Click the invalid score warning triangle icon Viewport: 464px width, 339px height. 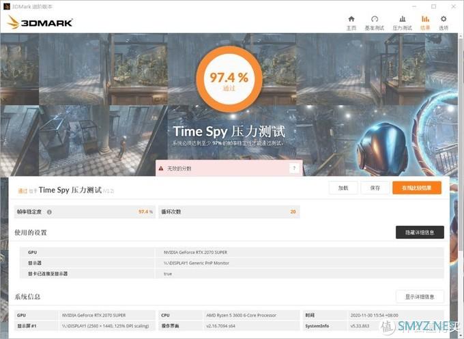(x=161, y=168)
